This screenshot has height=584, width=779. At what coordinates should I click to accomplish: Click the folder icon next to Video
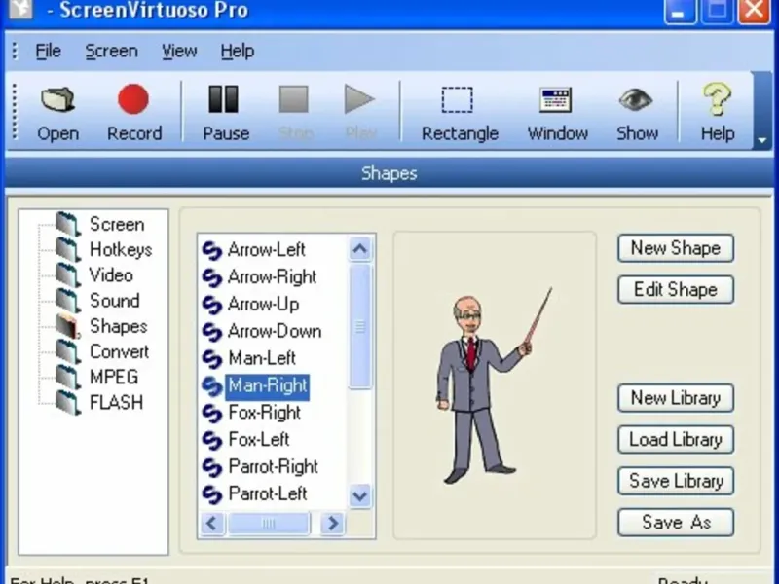click(67, 275)
